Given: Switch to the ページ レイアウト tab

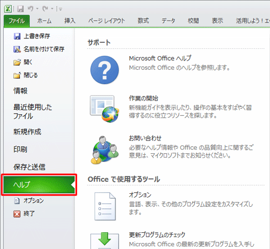Looking at the screenshot, I should [106, 21].
